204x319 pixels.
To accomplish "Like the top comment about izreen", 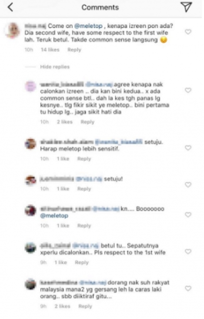I will pyautogui.click(x=188, y=32).
